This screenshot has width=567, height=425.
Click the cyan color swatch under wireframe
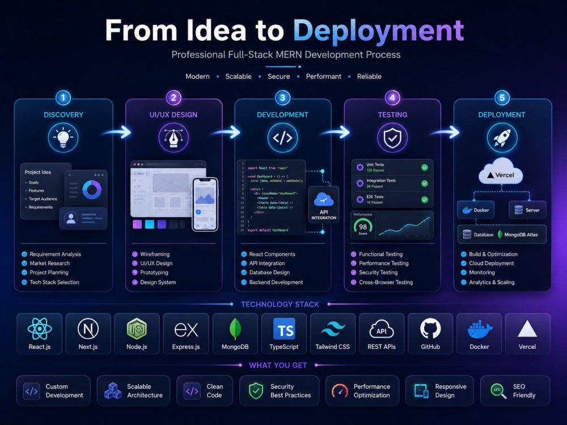(150, 224)
